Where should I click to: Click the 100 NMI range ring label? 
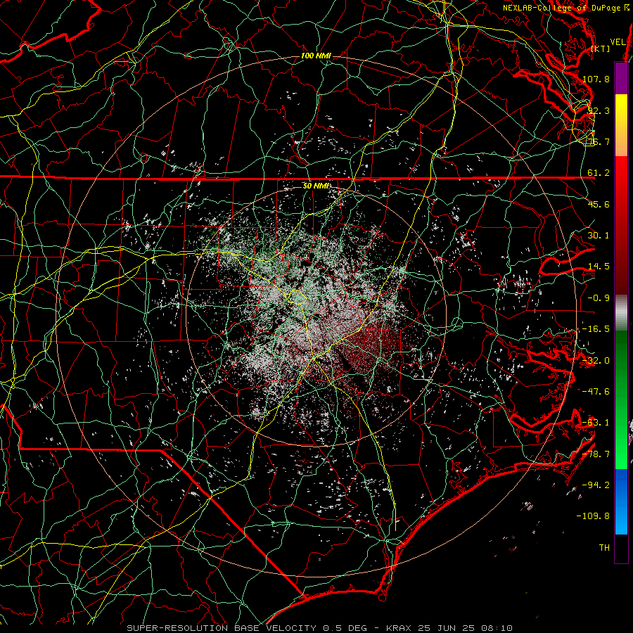(316, 56)
